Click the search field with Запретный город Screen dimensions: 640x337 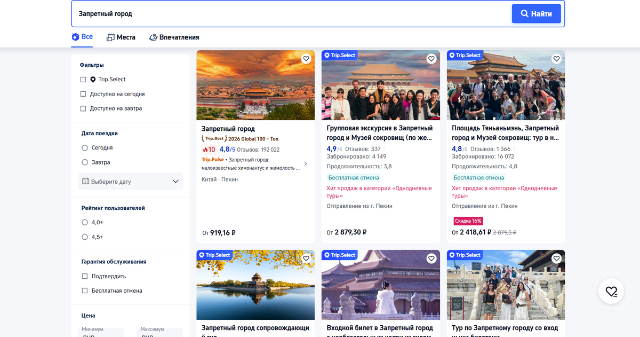292,14
